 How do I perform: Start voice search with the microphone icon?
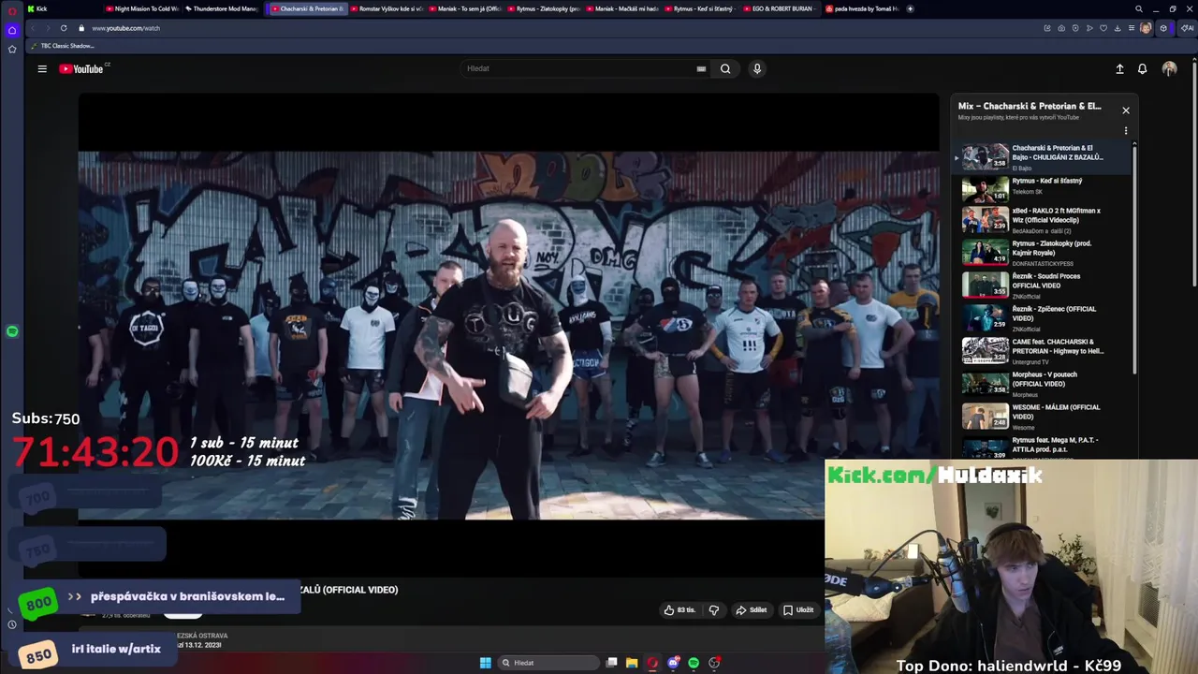coord(757,68)
